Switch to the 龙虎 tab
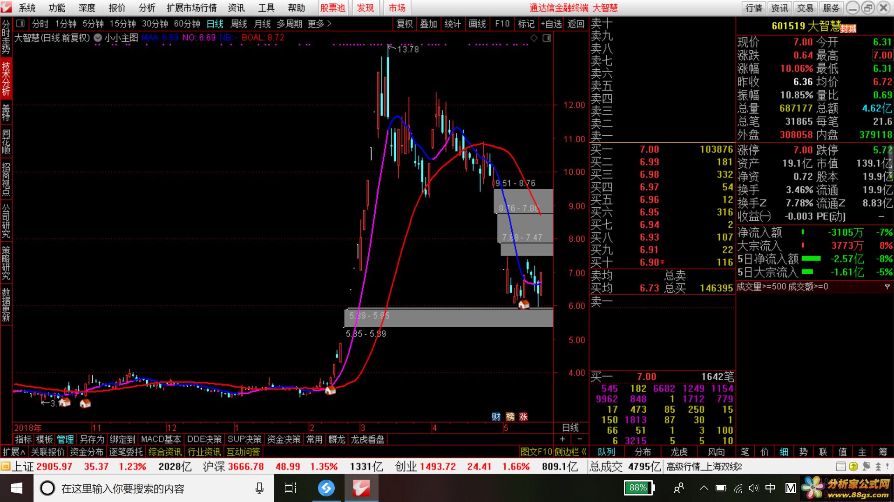The width and height of the screenshot is (894, 502). tap(679, 452)
